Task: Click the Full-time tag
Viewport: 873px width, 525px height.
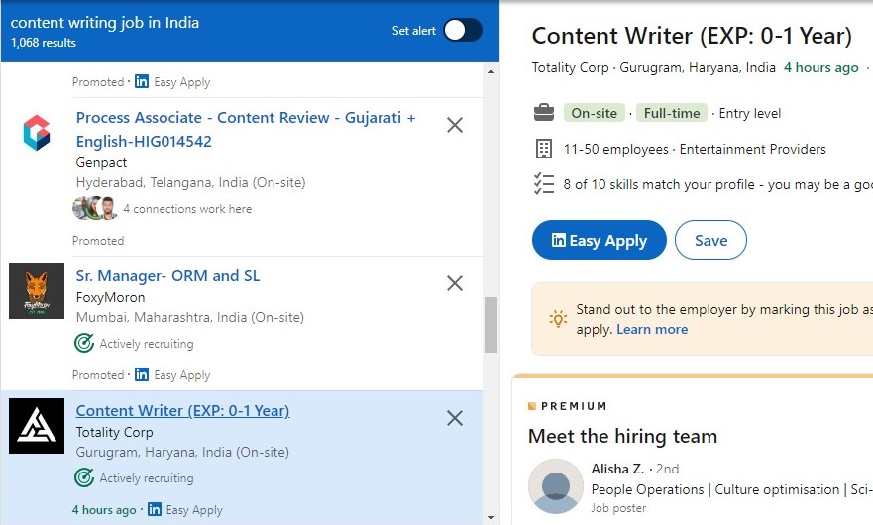Action: tap(672, 113)
